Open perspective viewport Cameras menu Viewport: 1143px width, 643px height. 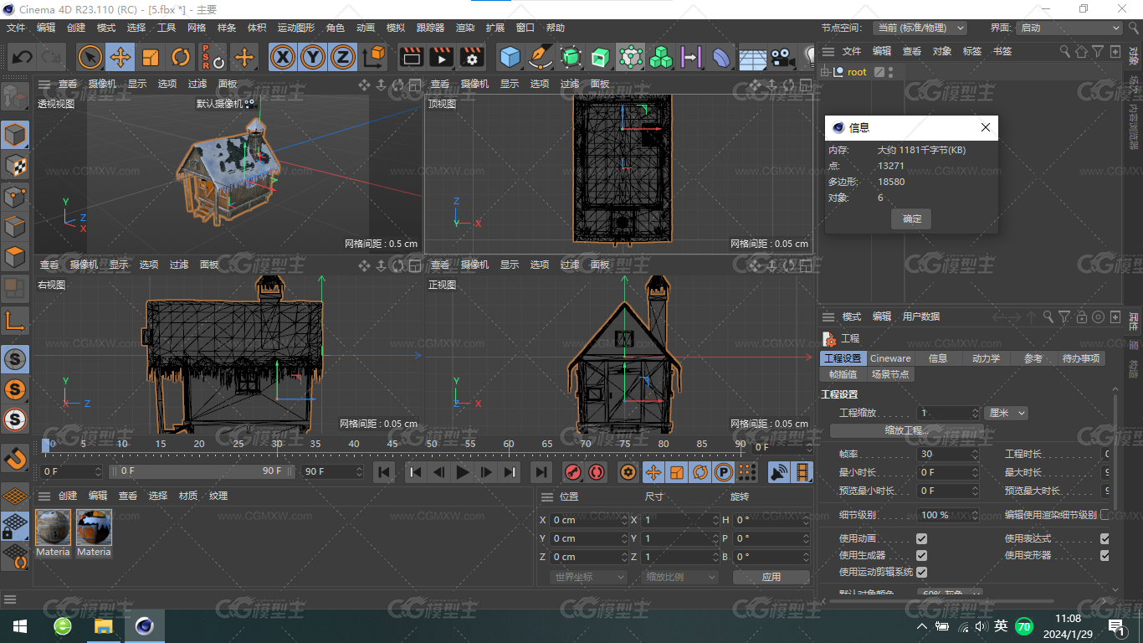click(x=103, y=84)
